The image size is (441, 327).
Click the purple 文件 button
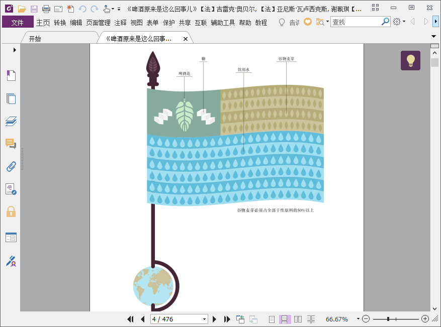[18, 22]
